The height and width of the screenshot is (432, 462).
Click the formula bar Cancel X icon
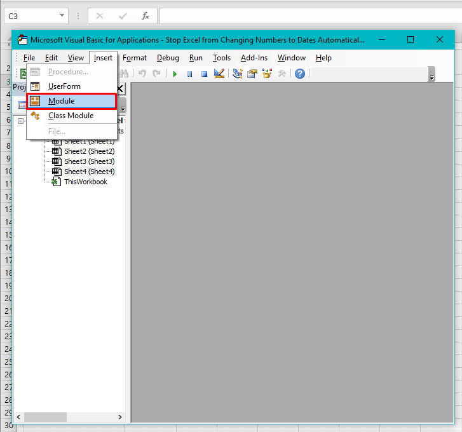coord(100,16)
